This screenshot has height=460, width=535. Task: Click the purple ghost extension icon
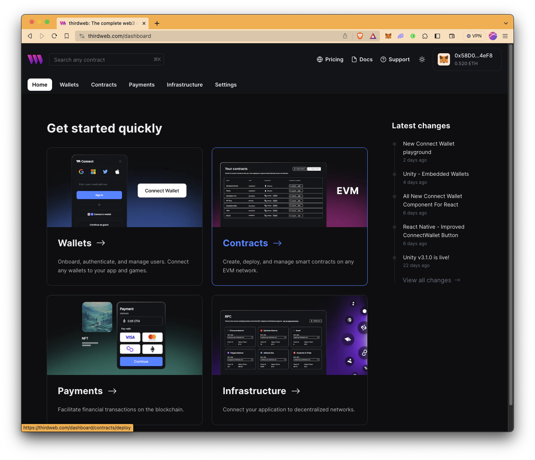(x=401, y=36)
